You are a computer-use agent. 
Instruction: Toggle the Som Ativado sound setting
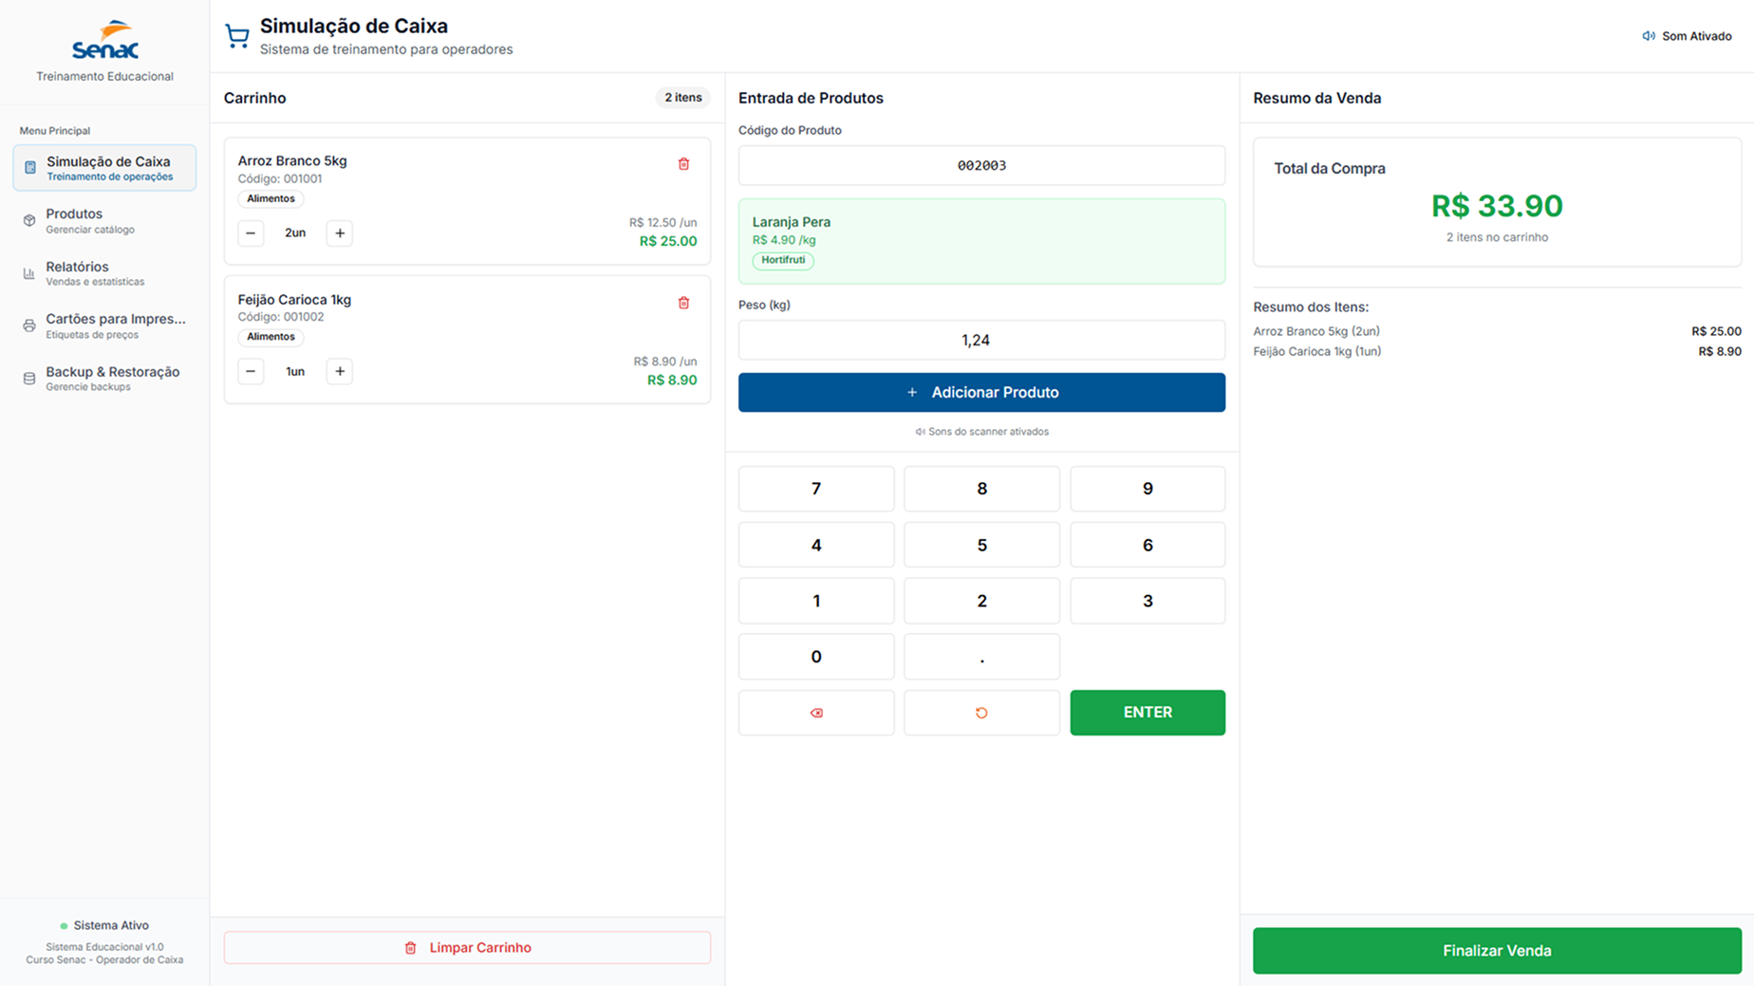tap(1687, 36)
